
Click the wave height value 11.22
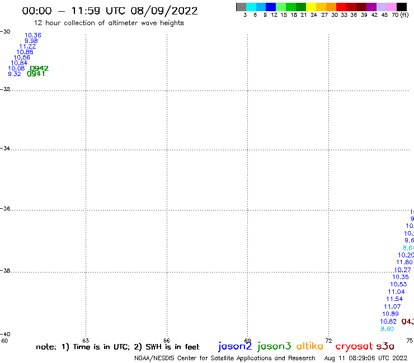click(27, 46)
